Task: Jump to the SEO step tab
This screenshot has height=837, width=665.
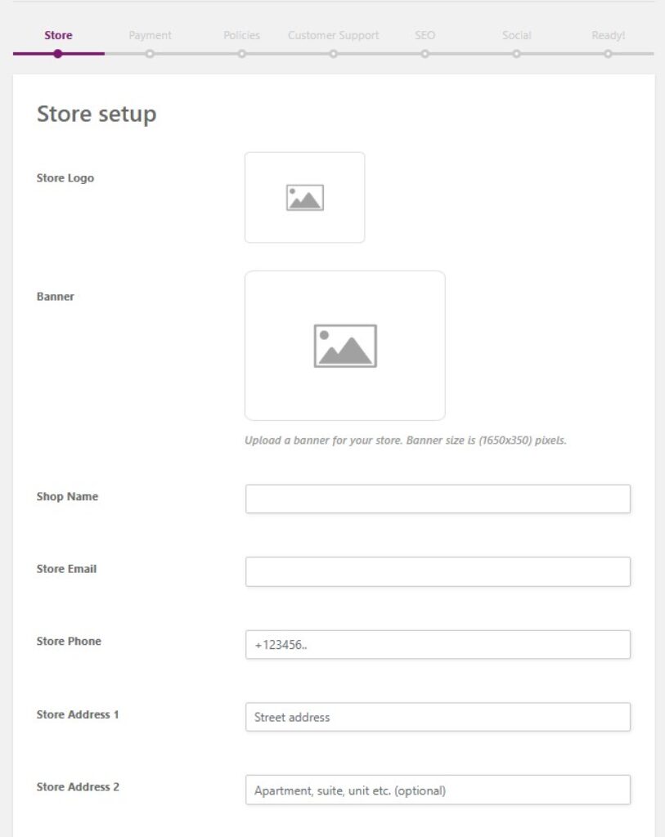Action: click(425, 35)
